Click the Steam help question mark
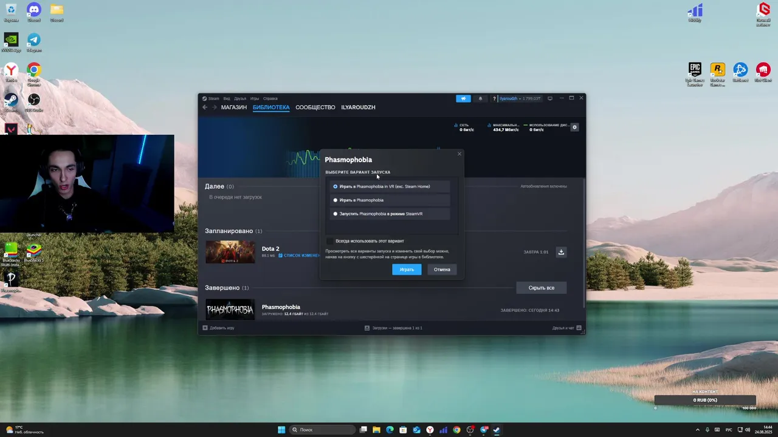 point(494,98)
